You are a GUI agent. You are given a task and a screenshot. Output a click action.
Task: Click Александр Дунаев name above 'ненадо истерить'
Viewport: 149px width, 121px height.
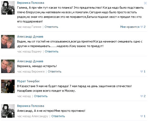30,61
